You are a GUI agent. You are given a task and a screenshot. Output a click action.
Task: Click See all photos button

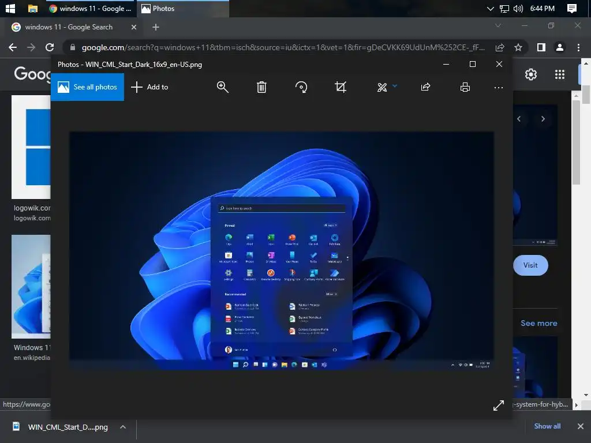[x=88, y=87]
